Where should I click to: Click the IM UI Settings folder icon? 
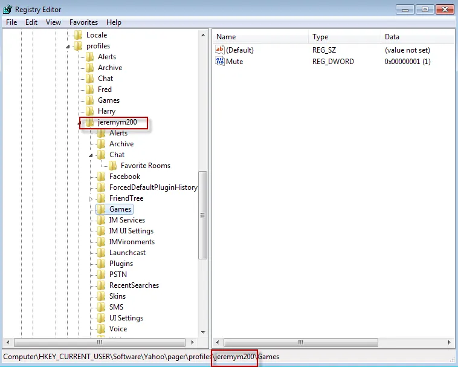pyautogui.click(x=101, y=231)
